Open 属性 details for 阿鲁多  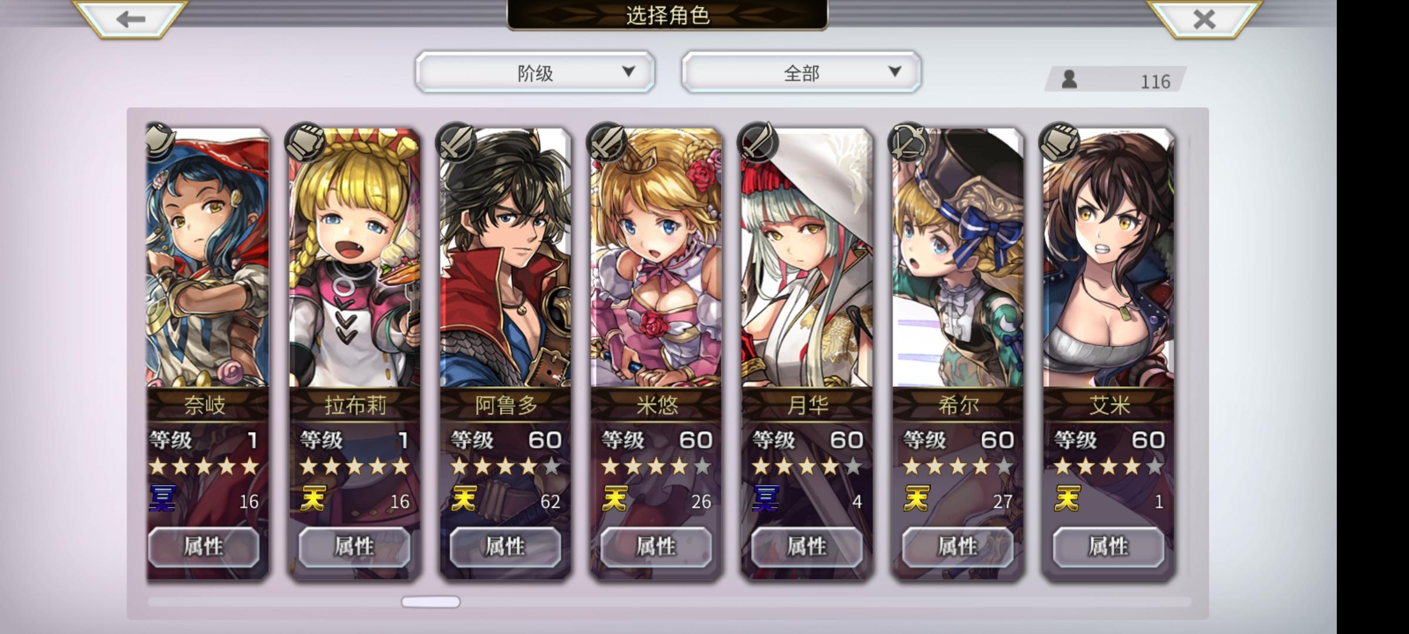click(x=505, y=547)
